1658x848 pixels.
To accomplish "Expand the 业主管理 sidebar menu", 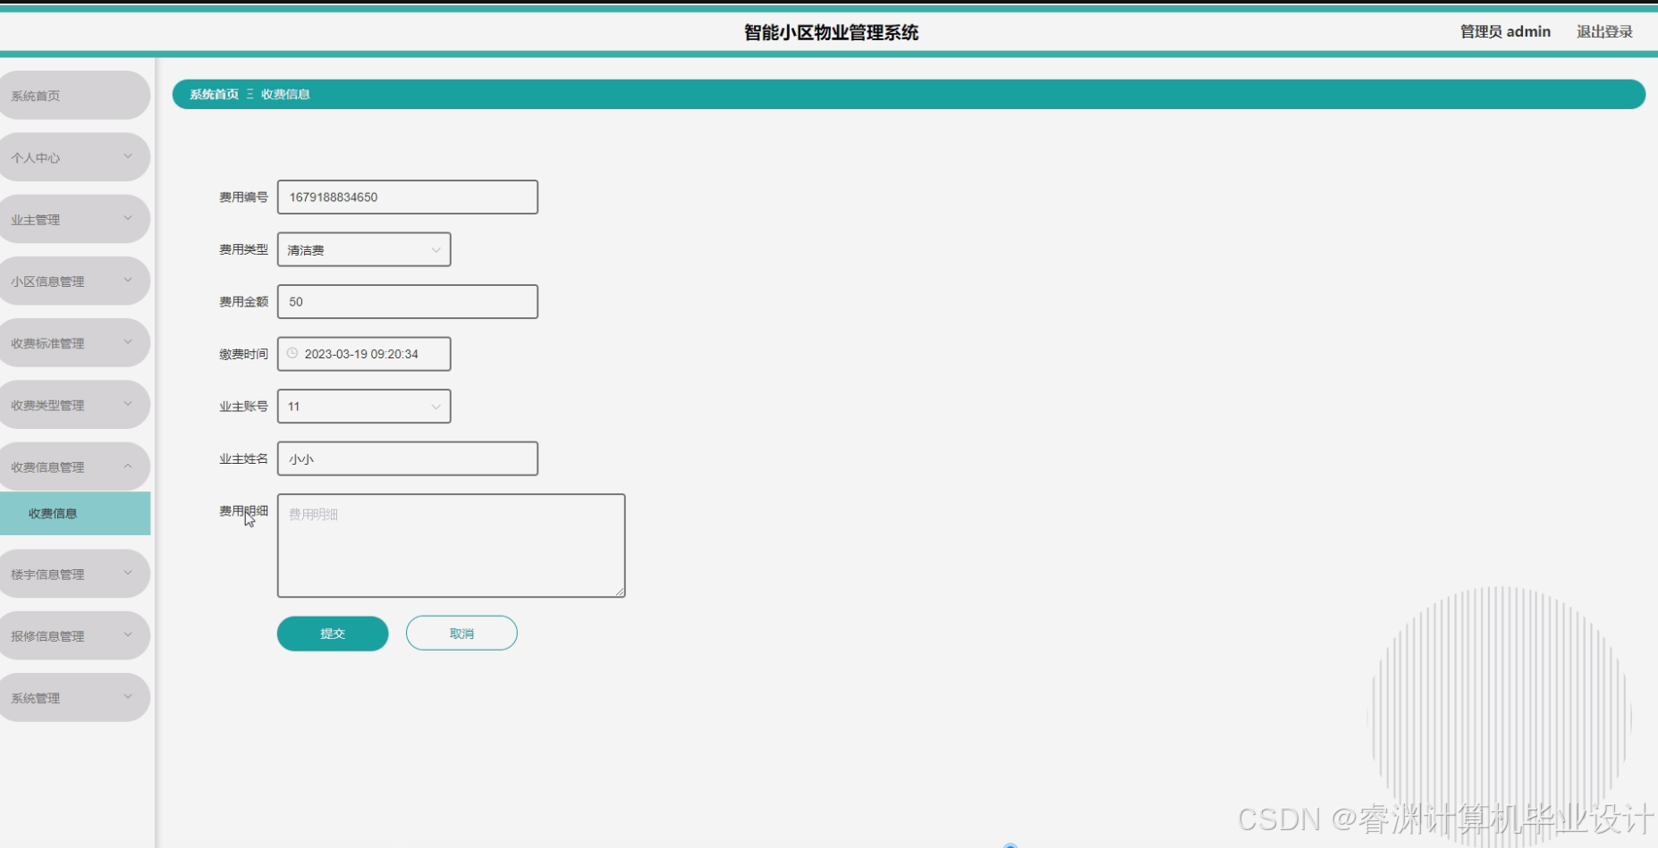I will point(74,218).
